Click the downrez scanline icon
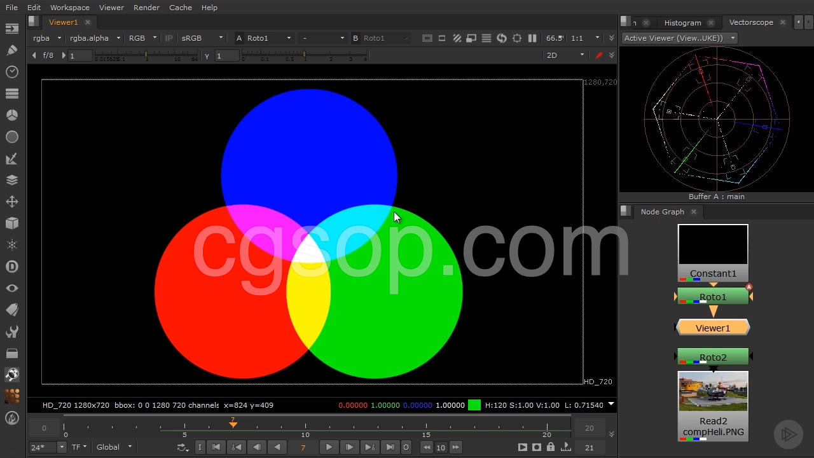 [486, 38]
